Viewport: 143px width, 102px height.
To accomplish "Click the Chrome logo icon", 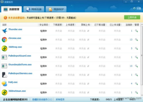I will [4, 40].
